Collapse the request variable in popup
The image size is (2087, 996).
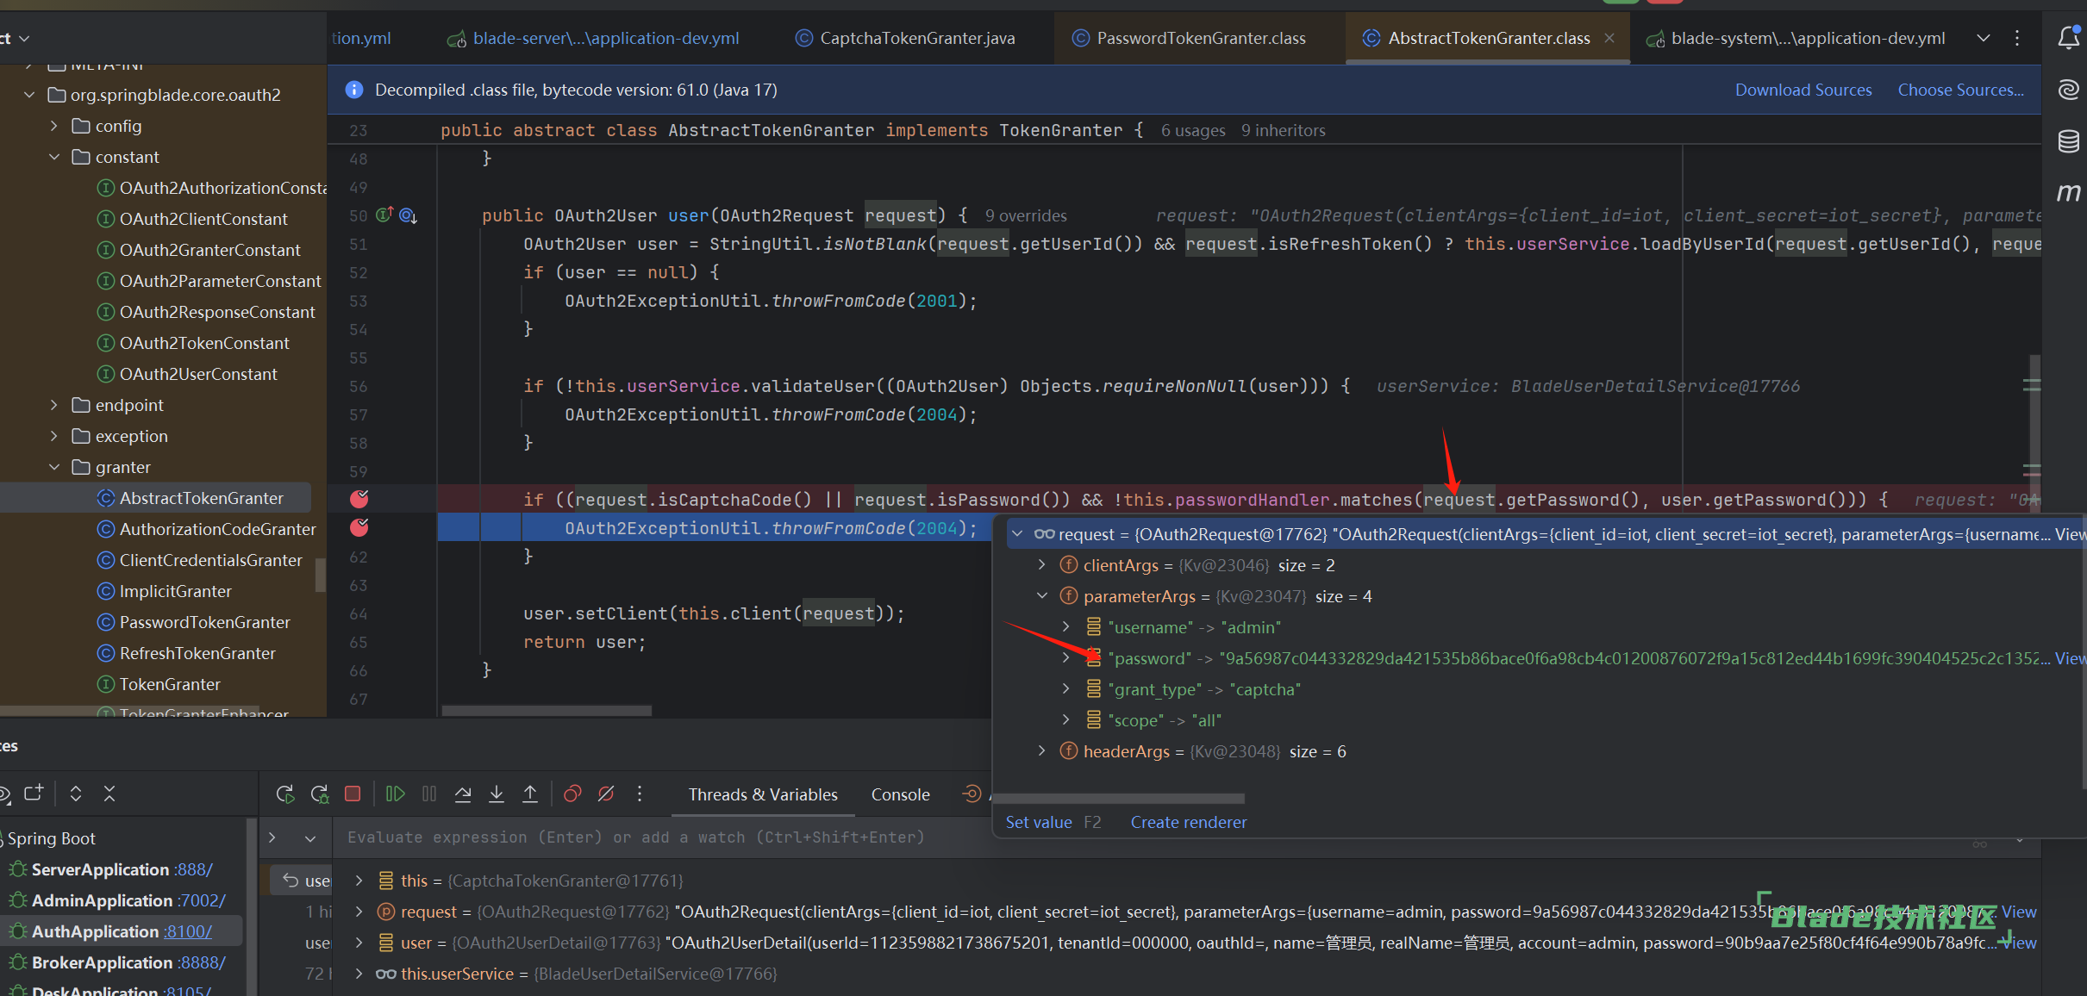pos(1017,534)
